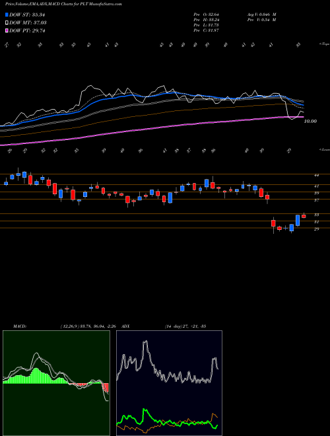Screen dimensions: 330x436
Task: Click the blue DOW ST legend swatch
Action: (7, 15)
